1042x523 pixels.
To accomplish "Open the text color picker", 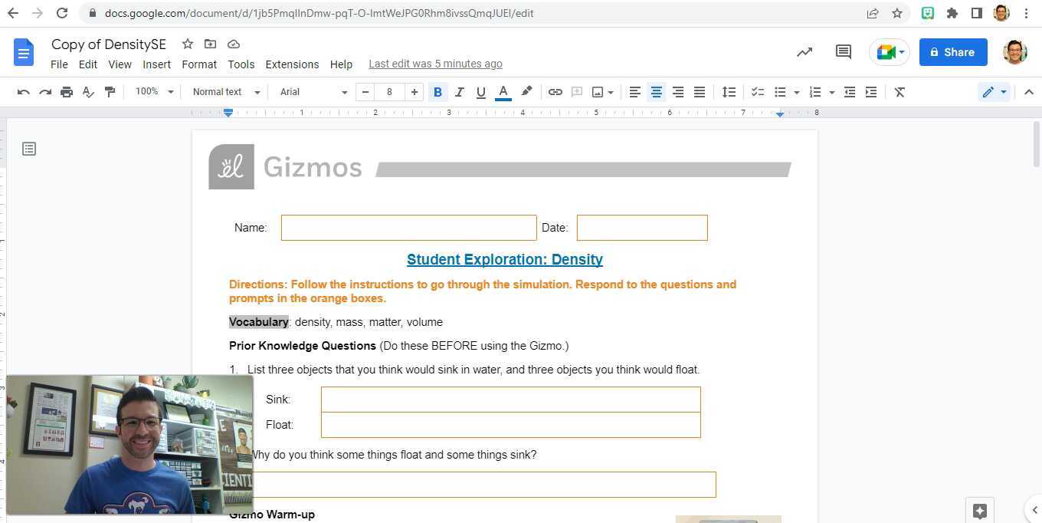I will [x=503, y=92].
